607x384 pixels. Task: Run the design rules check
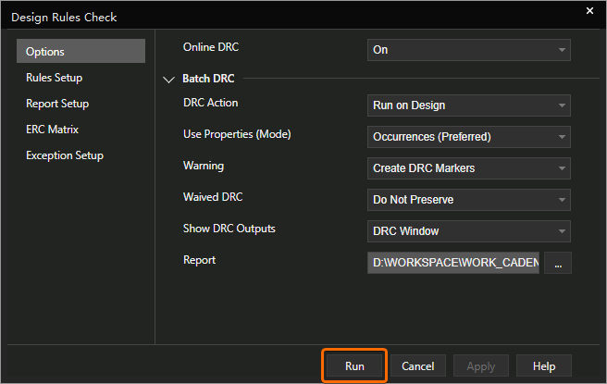354,366
